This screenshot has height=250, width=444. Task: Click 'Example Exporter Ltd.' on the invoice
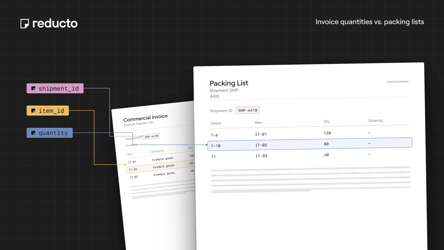click(138, 124)
